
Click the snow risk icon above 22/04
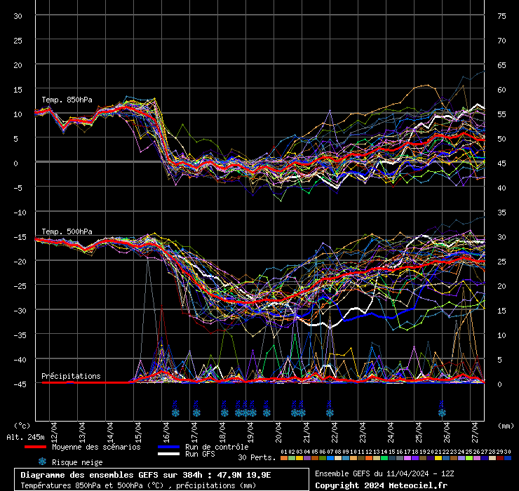point(330,412)
